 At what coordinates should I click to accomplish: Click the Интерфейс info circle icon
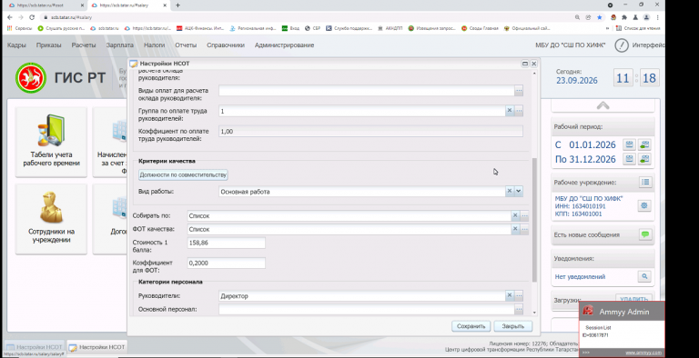coord(622,45)
